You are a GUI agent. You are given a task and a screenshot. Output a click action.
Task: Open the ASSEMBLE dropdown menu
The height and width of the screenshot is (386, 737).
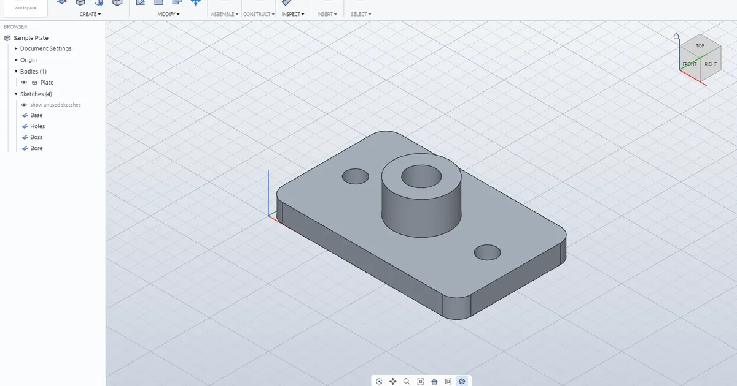click(224, 14)
